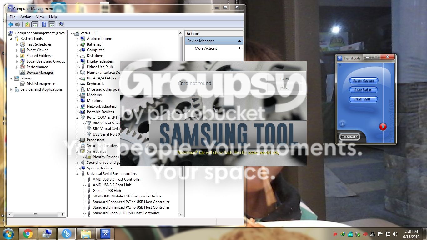Click the Up one level folder icon

[x=28, y=24]
